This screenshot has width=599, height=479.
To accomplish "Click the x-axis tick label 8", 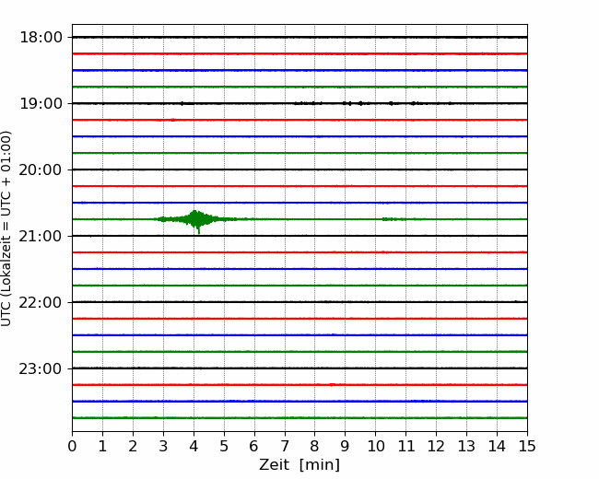I will coord(315,446).
